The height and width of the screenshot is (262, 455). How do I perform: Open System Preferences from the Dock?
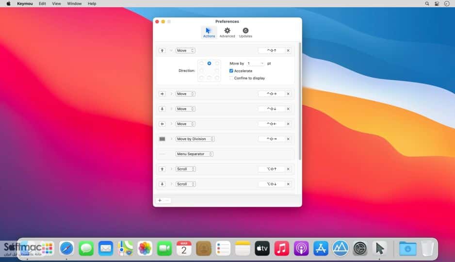tap(360, 248)
